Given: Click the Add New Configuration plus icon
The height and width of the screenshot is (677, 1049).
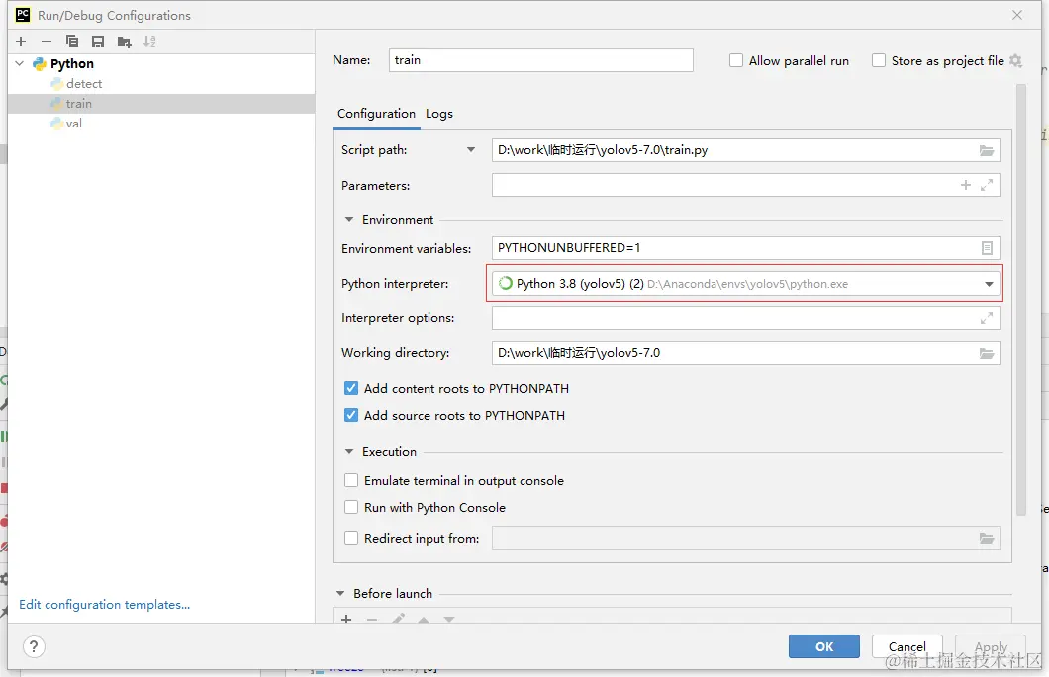Looking at the screenshot, I should [21, 42].
